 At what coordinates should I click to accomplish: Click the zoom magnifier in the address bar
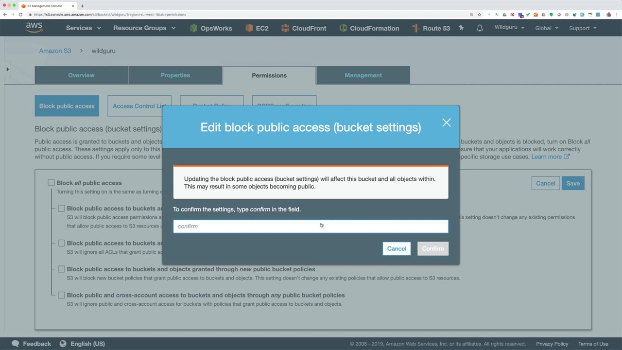click(x=471, y=15)
